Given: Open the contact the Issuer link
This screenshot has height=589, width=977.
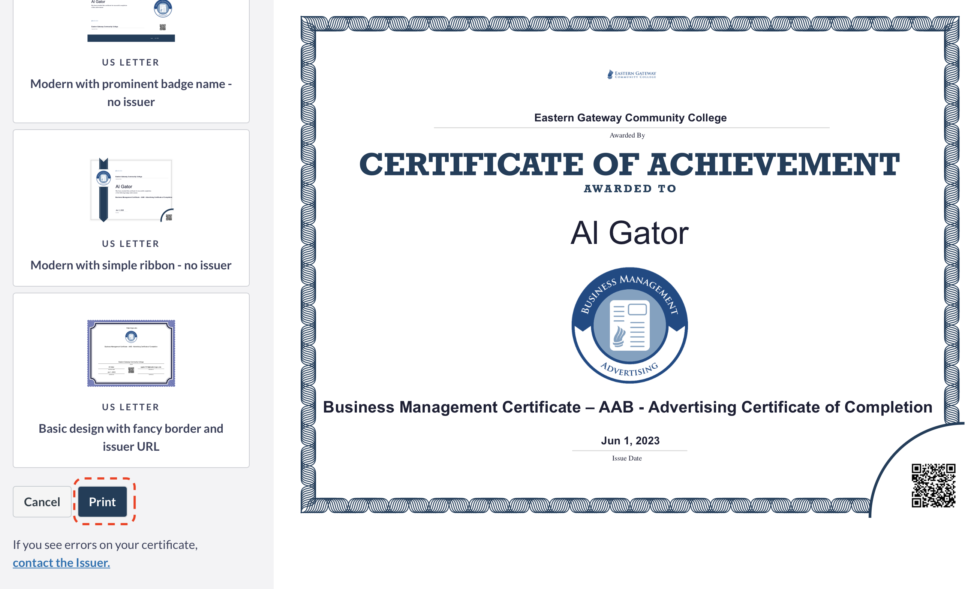Looking at the screenshot, I should [x=61, y=562].
